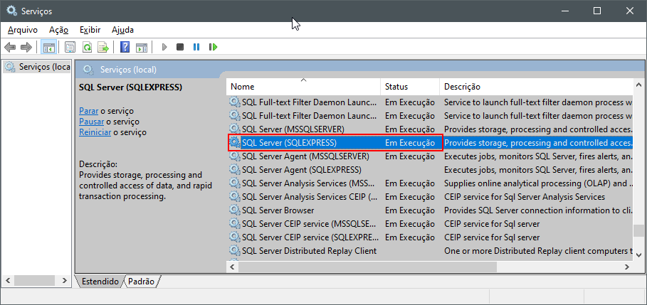Open the Properties toolbar icon

[70, 47]
